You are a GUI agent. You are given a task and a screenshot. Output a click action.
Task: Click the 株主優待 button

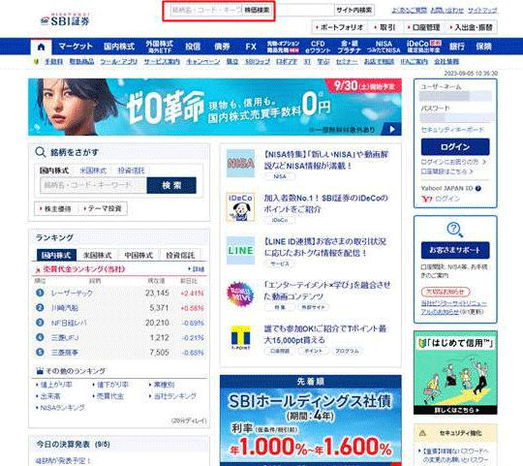click(x=55, y=209)
